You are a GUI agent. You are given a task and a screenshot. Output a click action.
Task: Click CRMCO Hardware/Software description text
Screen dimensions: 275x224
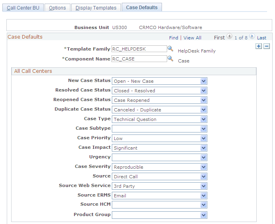pyautogui.click(x=170, y=27)
